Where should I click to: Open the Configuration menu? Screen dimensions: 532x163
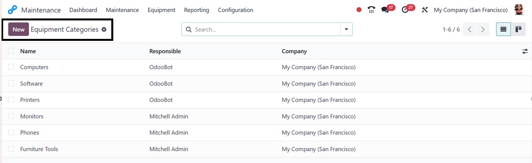[236, 10]
